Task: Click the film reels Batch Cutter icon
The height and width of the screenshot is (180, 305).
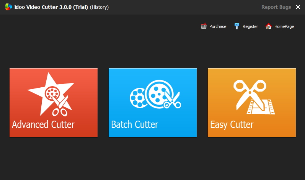Action: (155, 94)
